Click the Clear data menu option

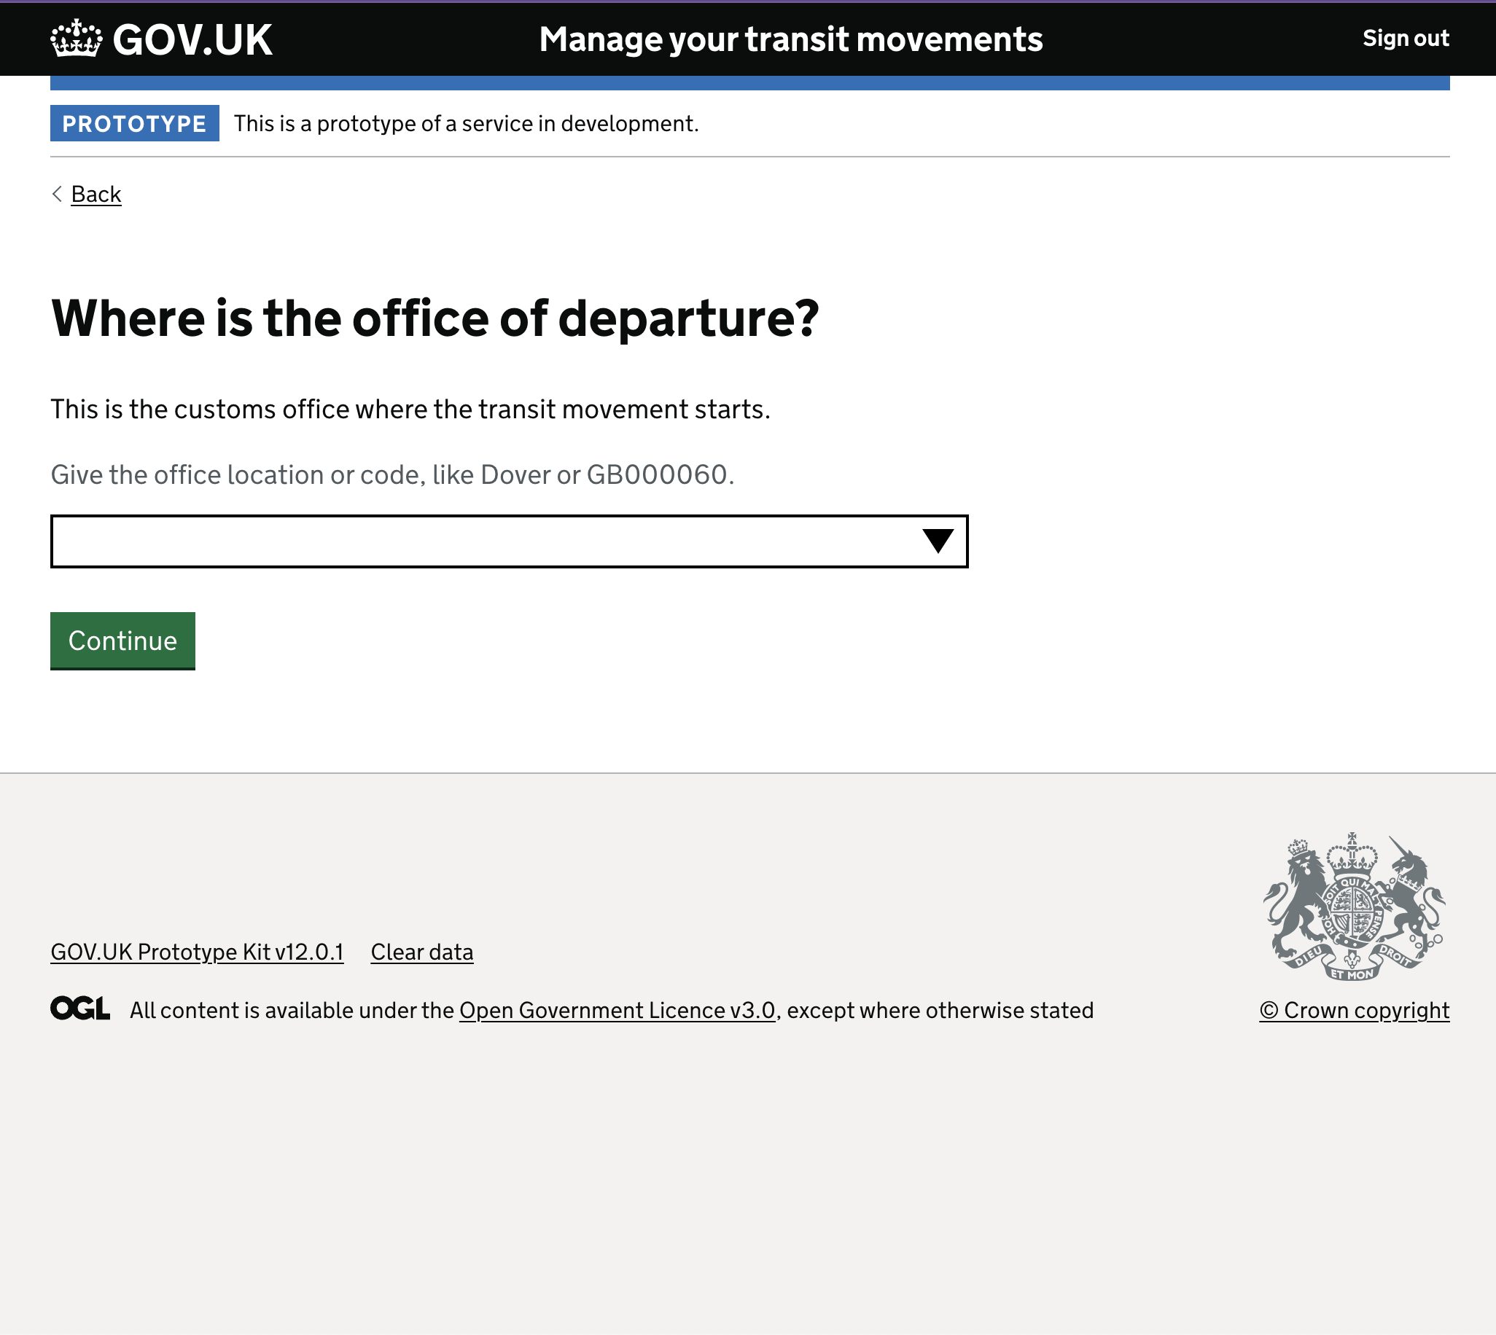[421, 952]
